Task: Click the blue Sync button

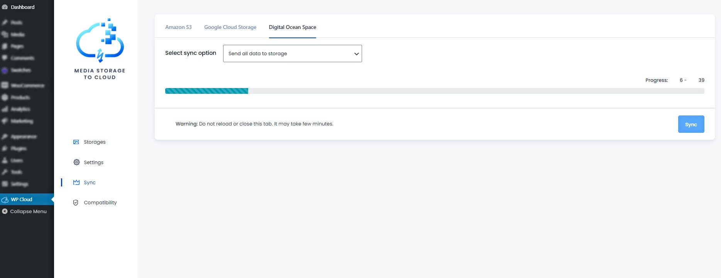Action: click(691, 124)
